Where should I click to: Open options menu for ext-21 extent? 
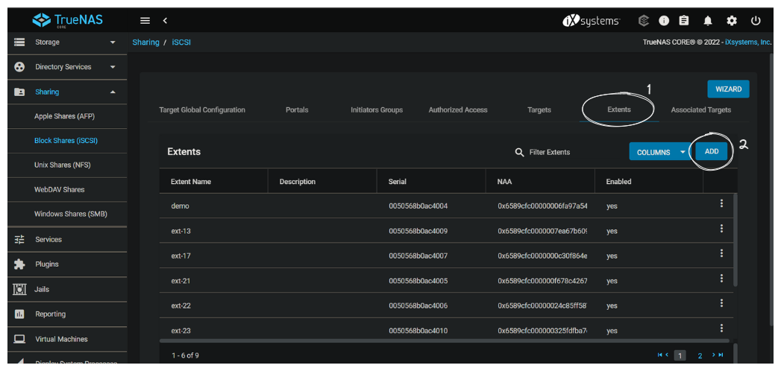[x=721, y=279]
